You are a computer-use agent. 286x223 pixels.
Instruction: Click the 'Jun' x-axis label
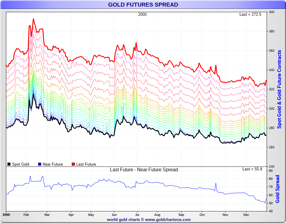[114, 215]
